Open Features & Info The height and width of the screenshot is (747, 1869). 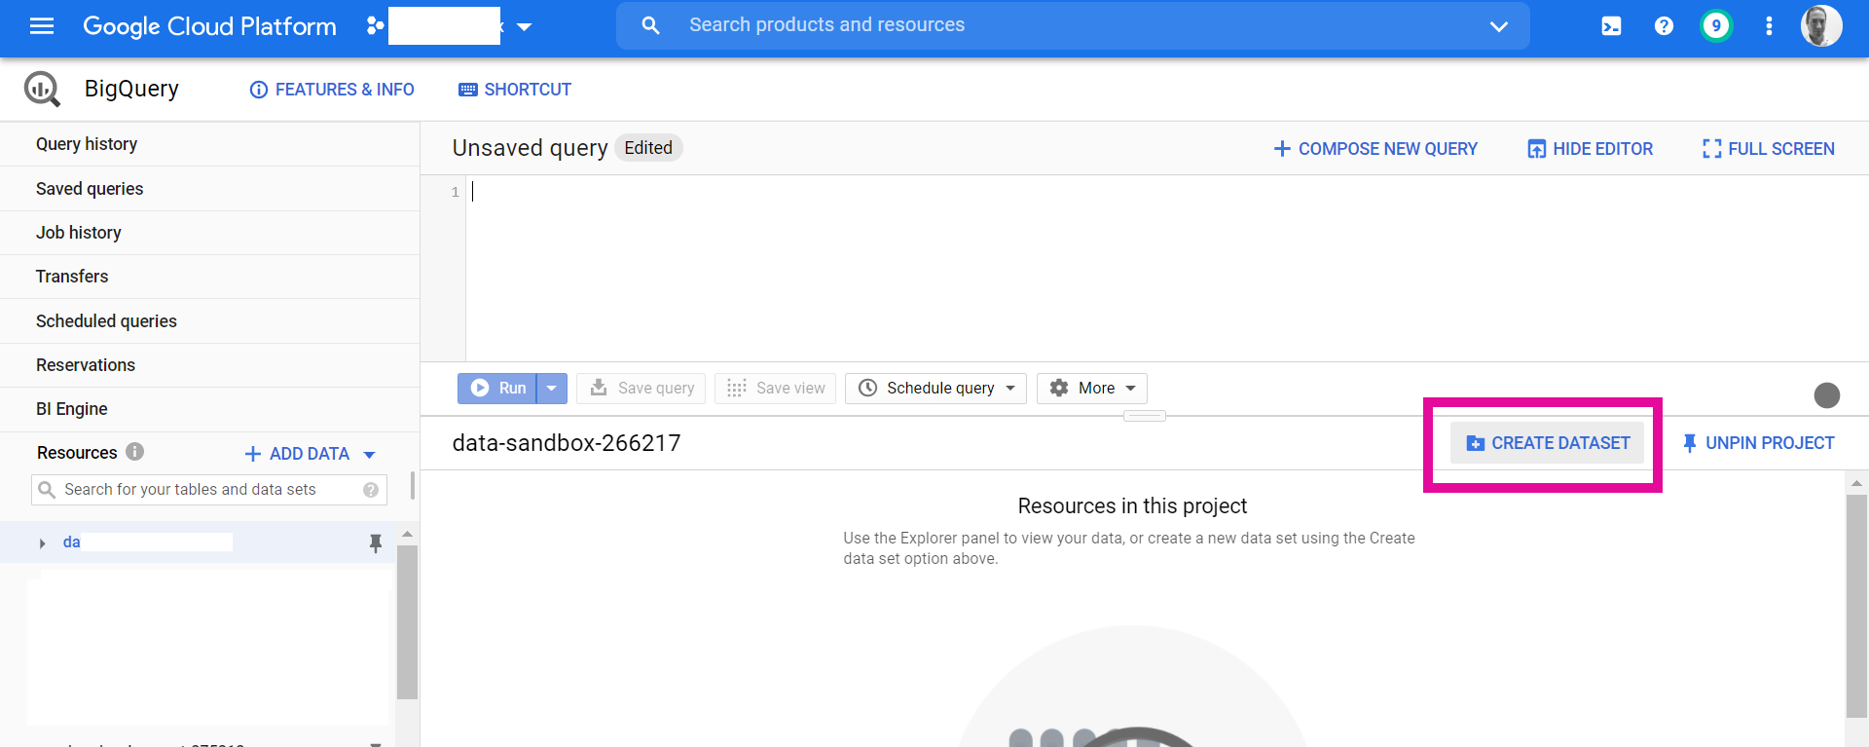point(332,90)
